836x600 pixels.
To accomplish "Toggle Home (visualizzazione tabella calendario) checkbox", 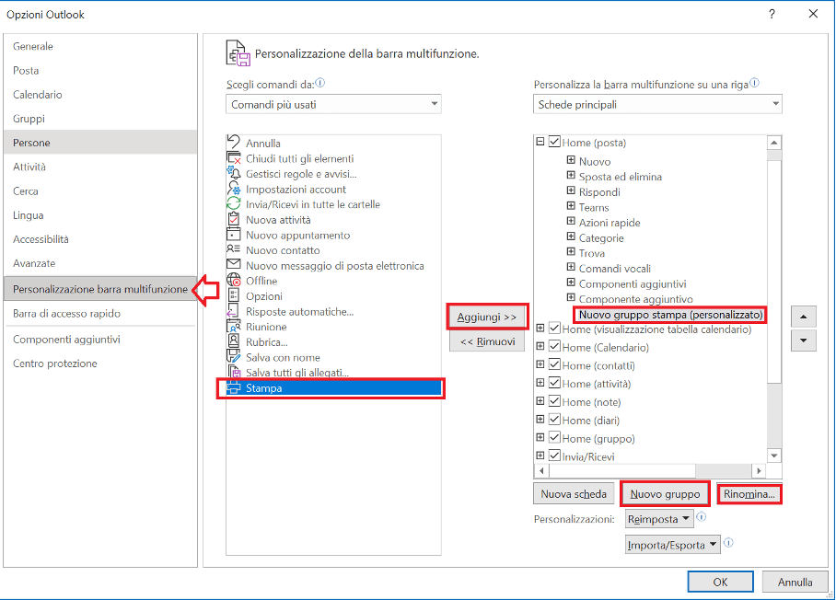I will point(554,329).
